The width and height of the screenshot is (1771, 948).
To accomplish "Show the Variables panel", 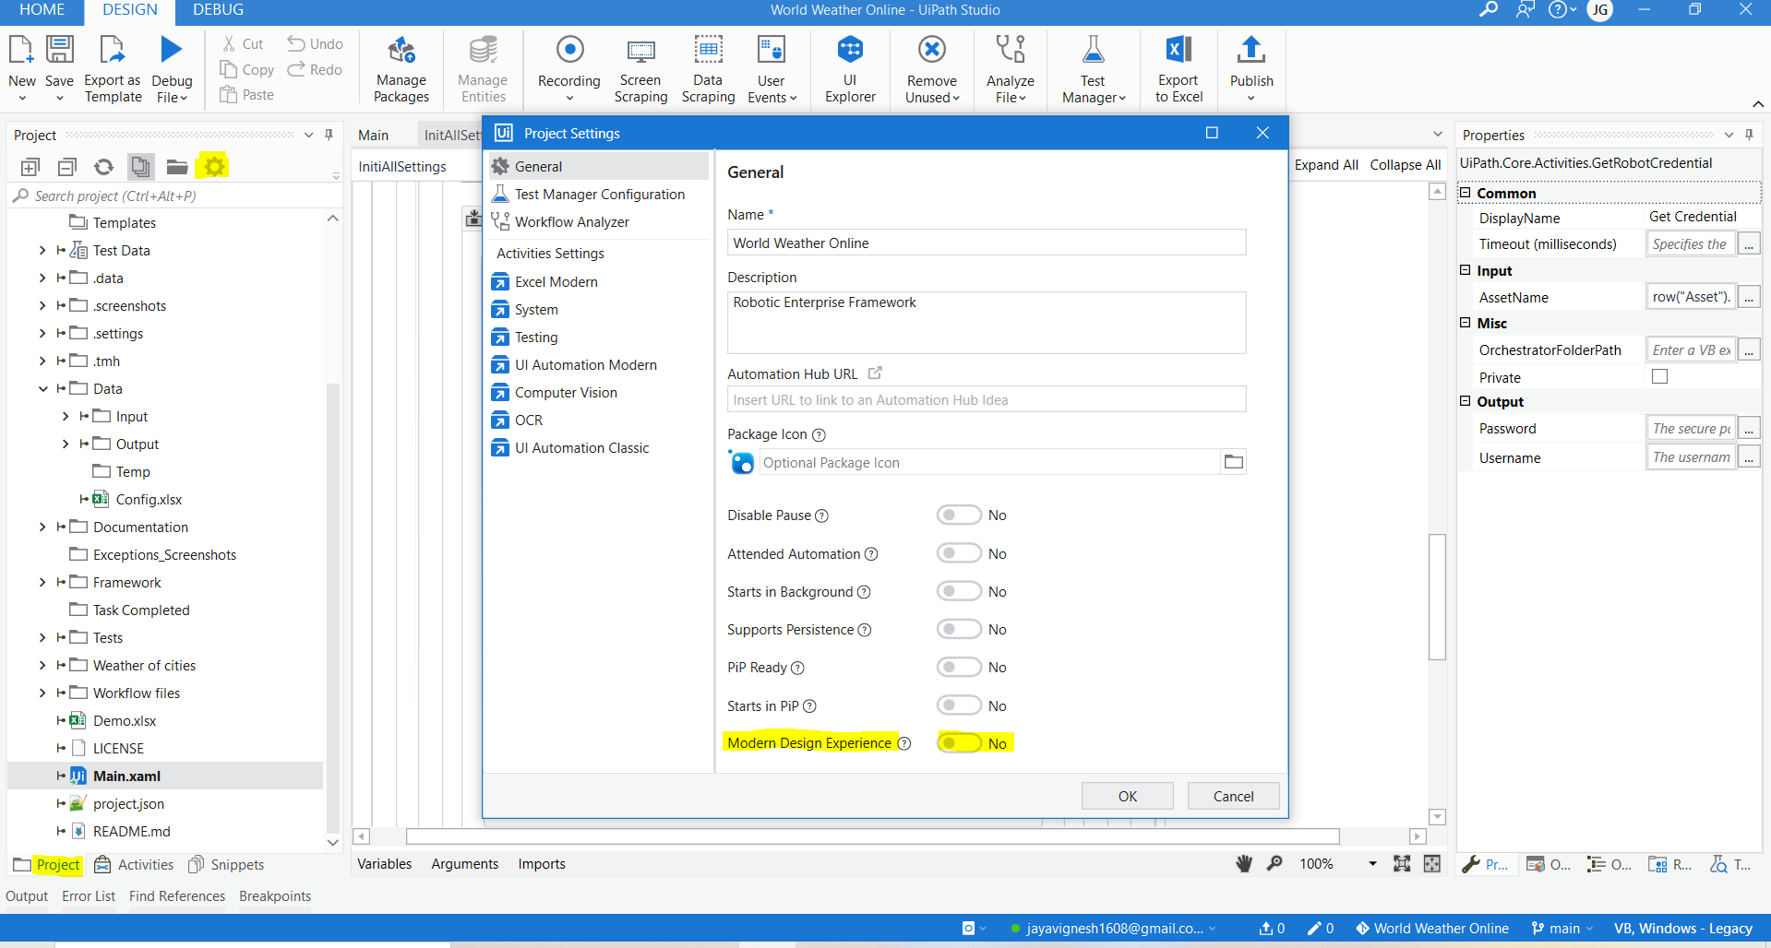I will point(385,864).
